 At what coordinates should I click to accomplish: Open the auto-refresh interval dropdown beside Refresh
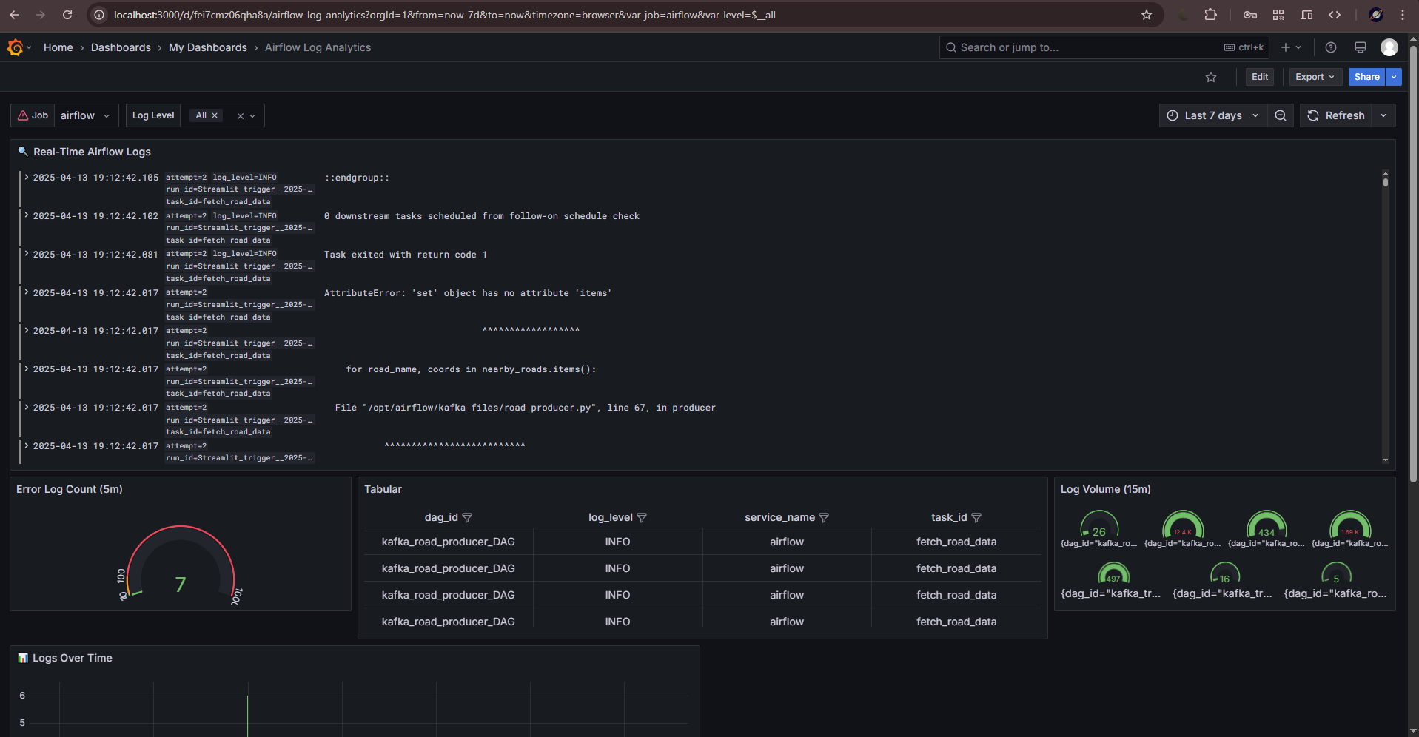point(1383,115)
